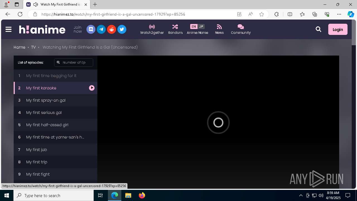The width and height of the screenshot is (357, 201).
Task: Switch anime name language to JP
Action: pyautogui.click(x=201, y=27)
